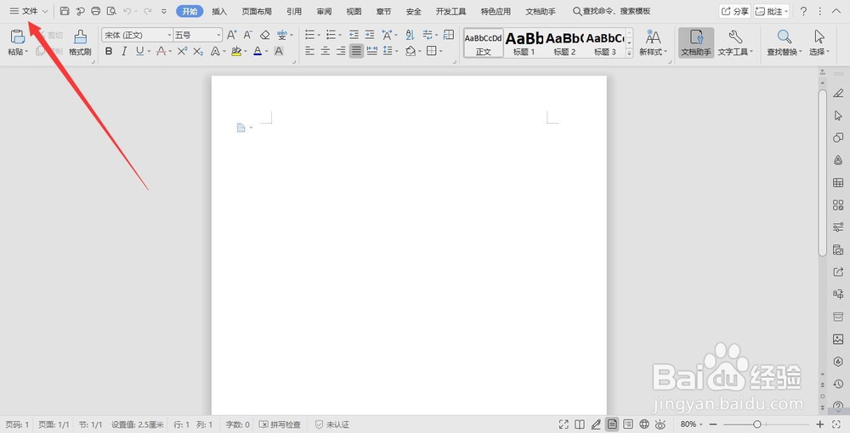The width and height of the screenshot is (850, 433).
Task: Click the redo arrow icon
Action: 147,11
